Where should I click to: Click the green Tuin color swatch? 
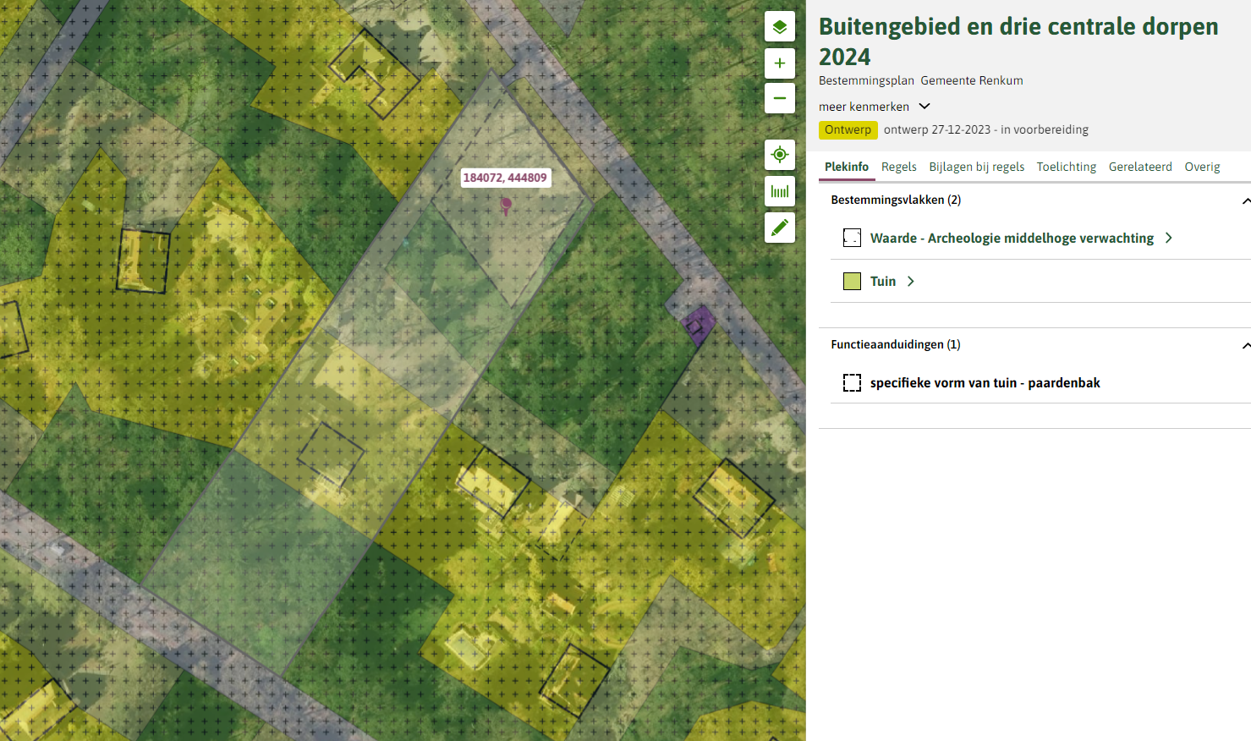coord(852,281)
